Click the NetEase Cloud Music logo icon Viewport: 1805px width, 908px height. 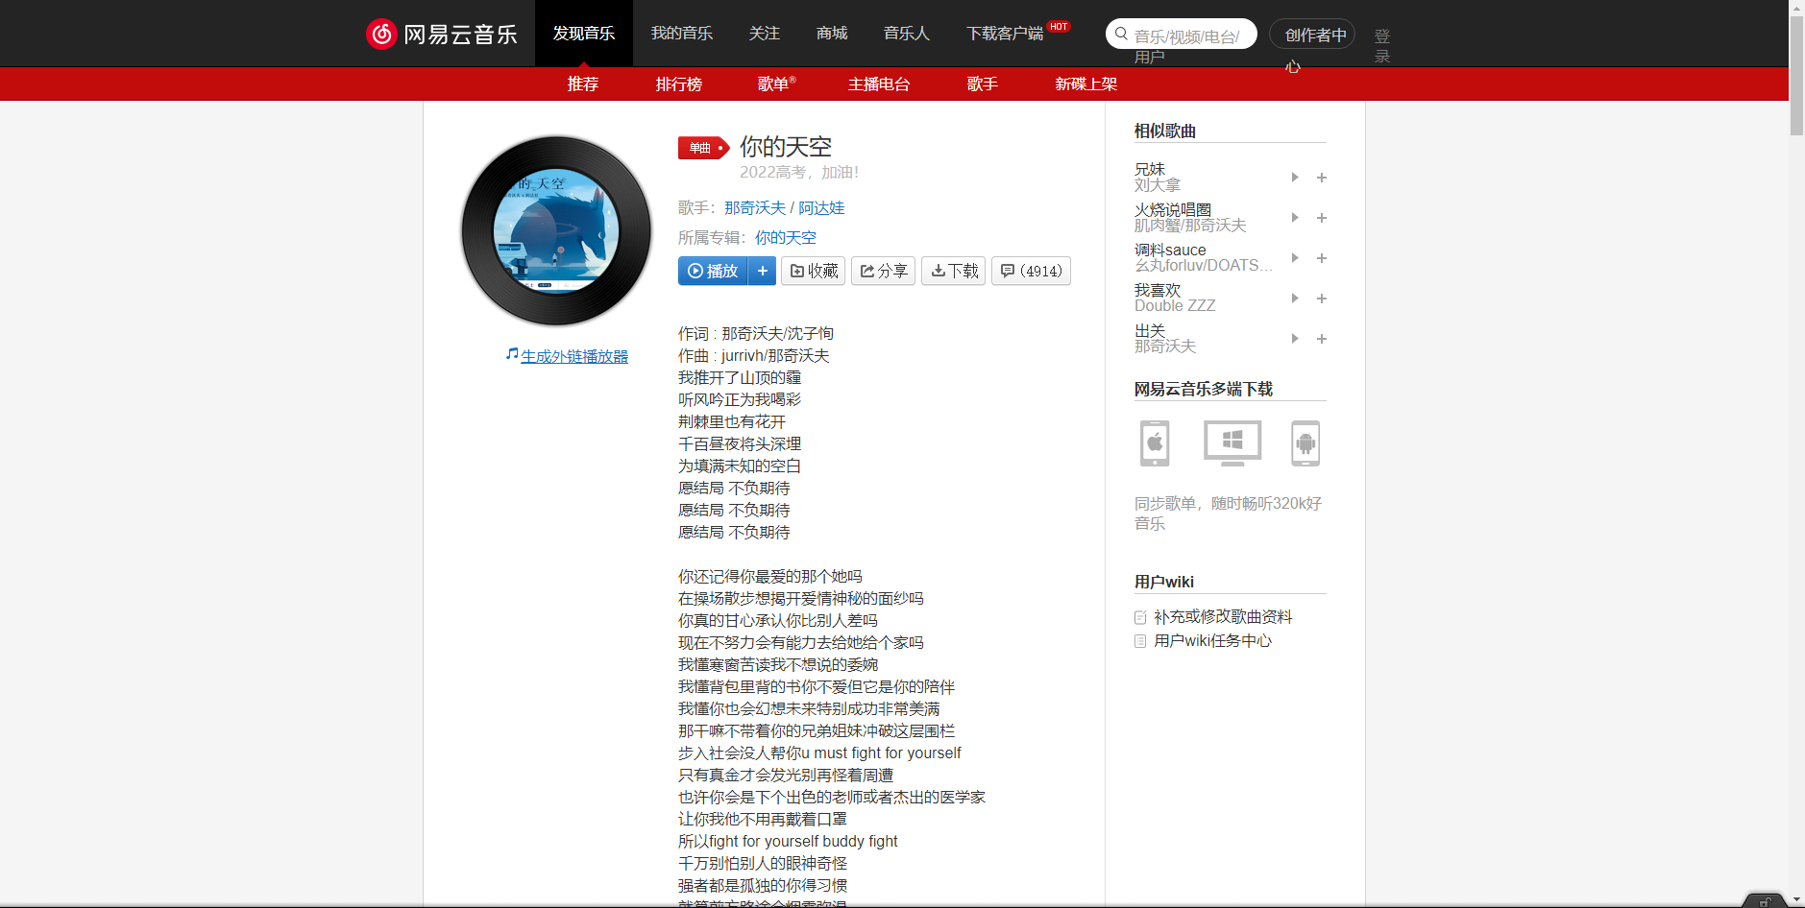point(380,33)
